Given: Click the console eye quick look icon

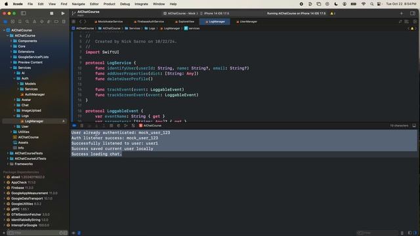Looking at the screenshot, I should coord(73,233).
